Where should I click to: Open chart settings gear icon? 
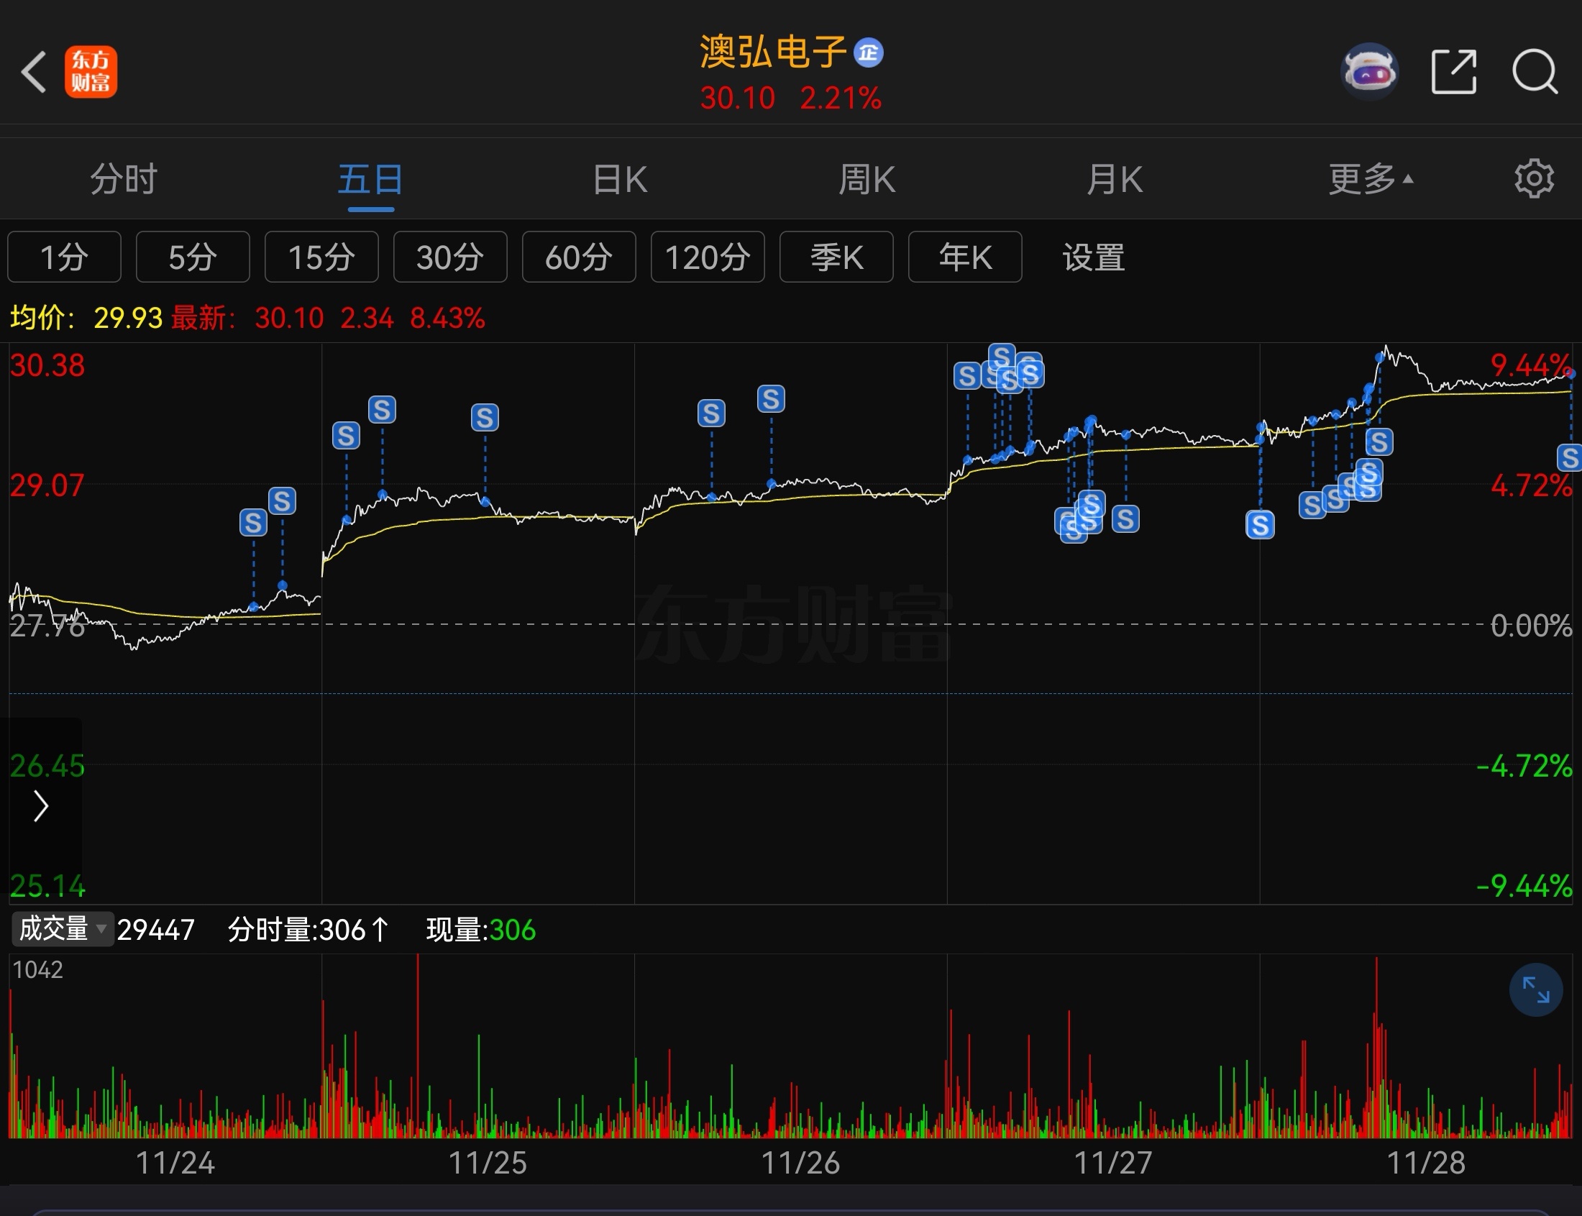[x=1534, y=179]
